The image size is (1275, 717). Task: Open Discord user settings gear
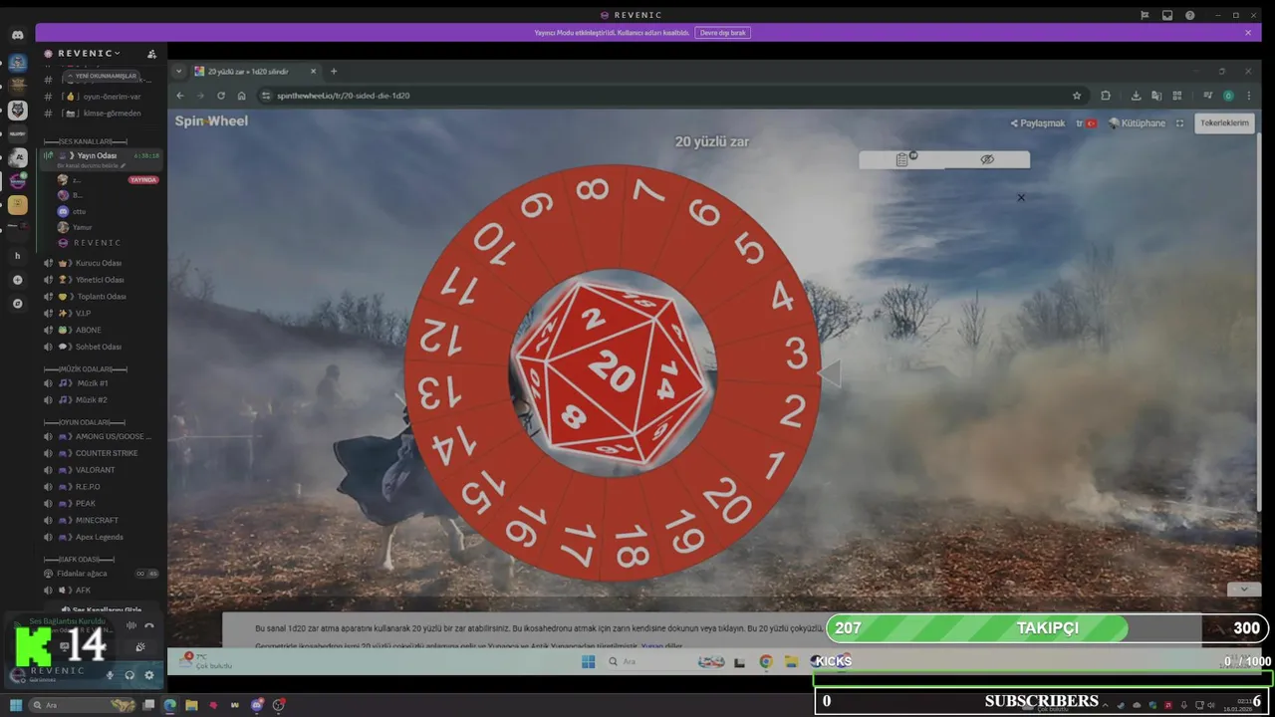(149, 674)
